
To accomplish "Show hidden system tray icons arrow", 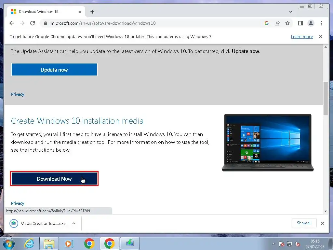I will [x=273, y=244].
